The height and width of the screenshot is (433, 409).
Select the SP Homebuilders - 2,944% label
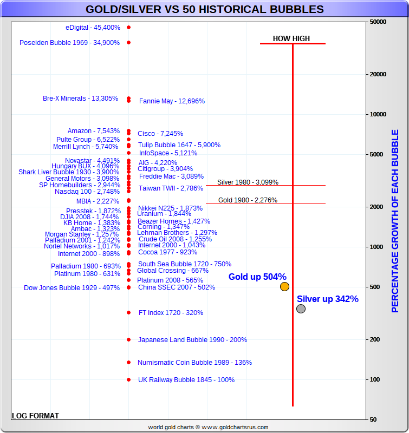coord(80,185)
